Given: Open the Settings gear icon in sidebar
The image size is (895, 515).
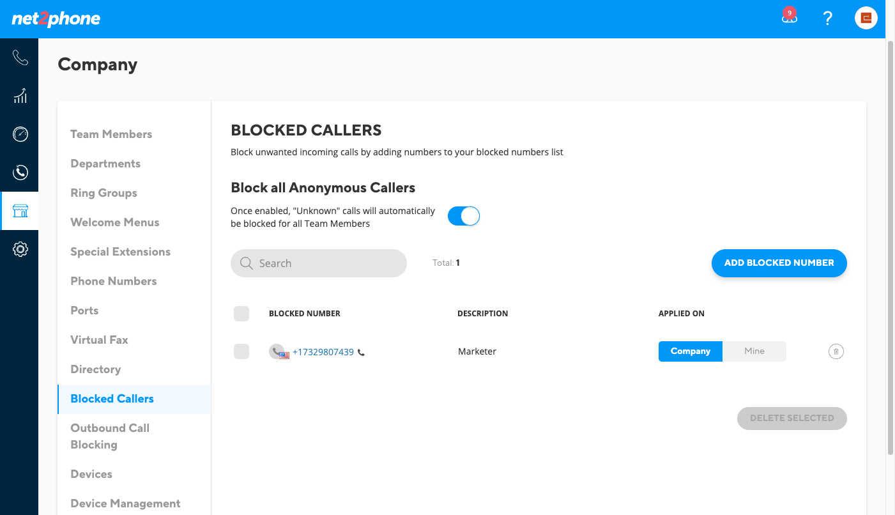Looking at the screenshot, I should (x=20, y=249).
